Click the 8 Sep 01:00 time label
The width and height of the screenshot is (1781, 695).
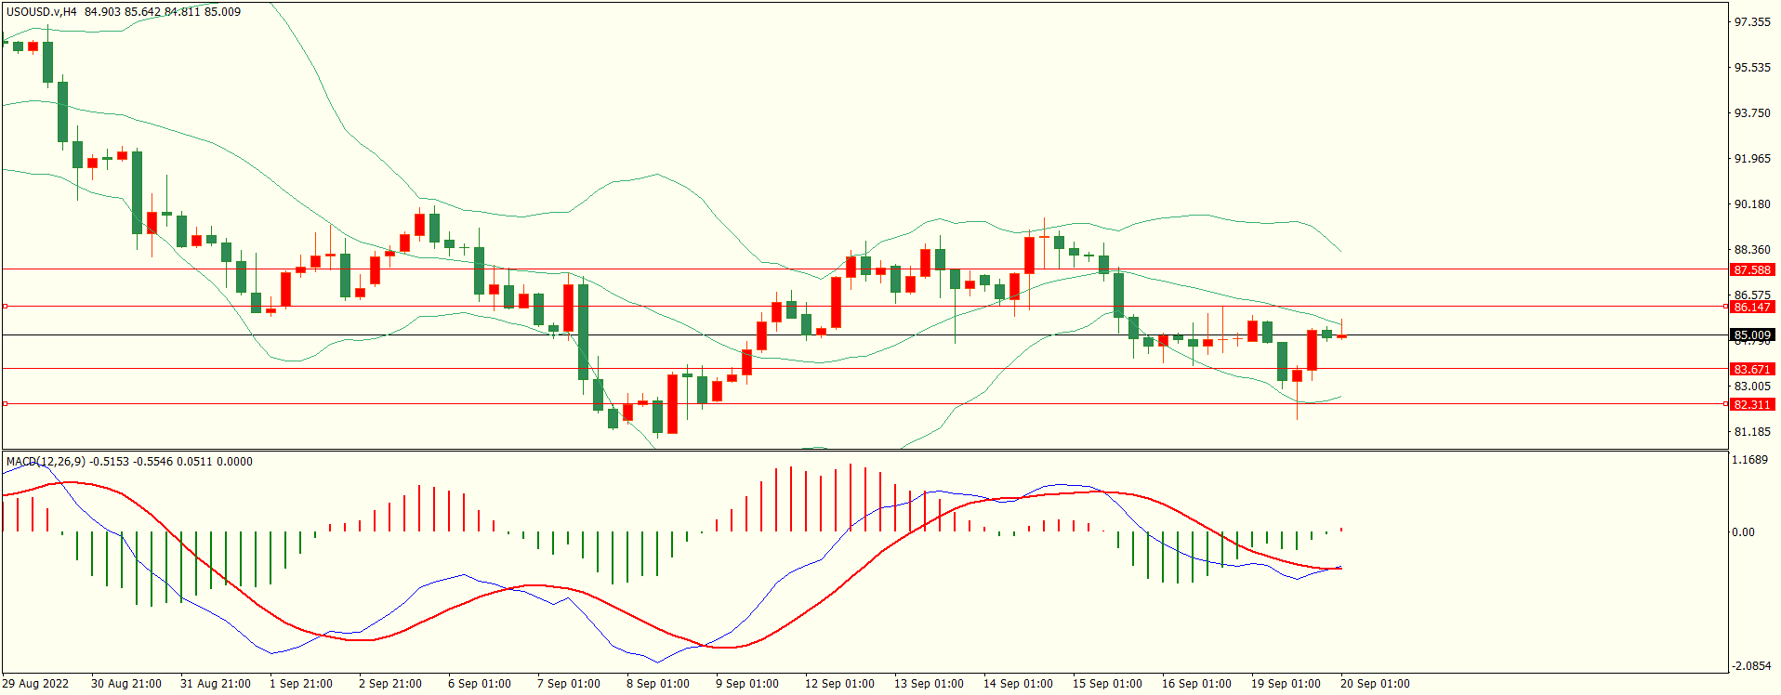coord(658,683)
